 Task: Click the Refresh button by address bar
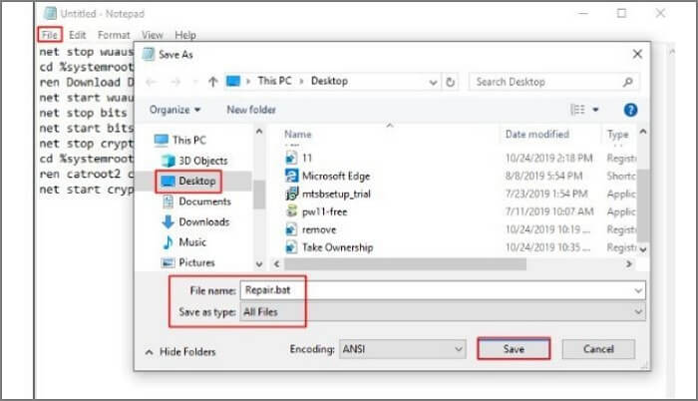pyautogui.click(x=451, y=82)
